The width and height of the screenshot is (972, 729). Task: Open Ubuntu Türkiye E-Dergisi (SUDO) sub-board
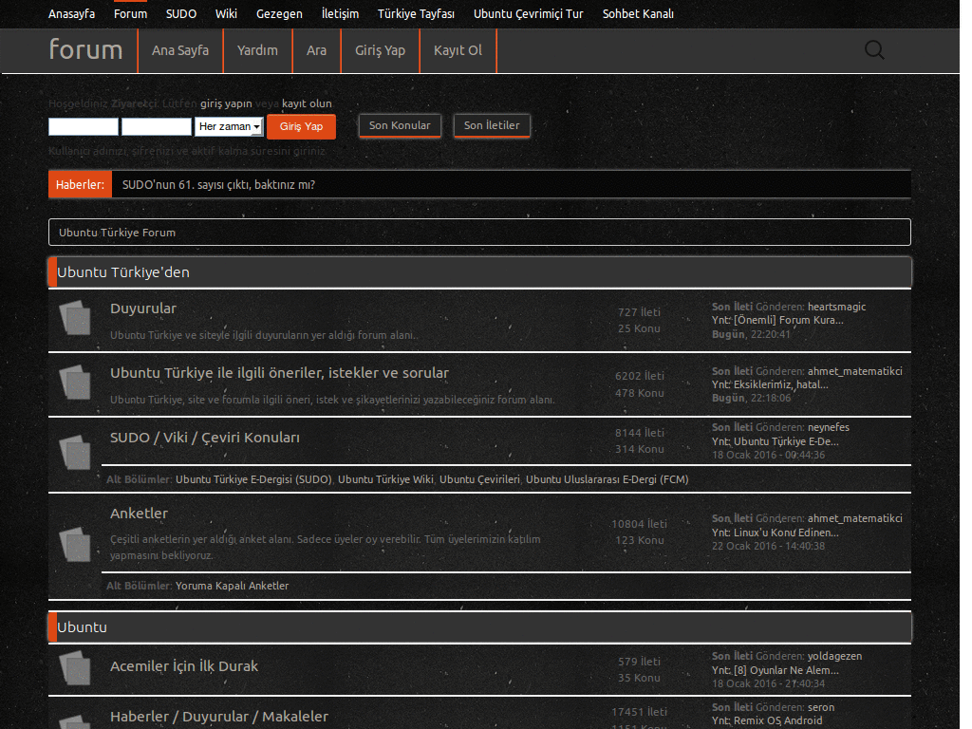tap(253, 479)
